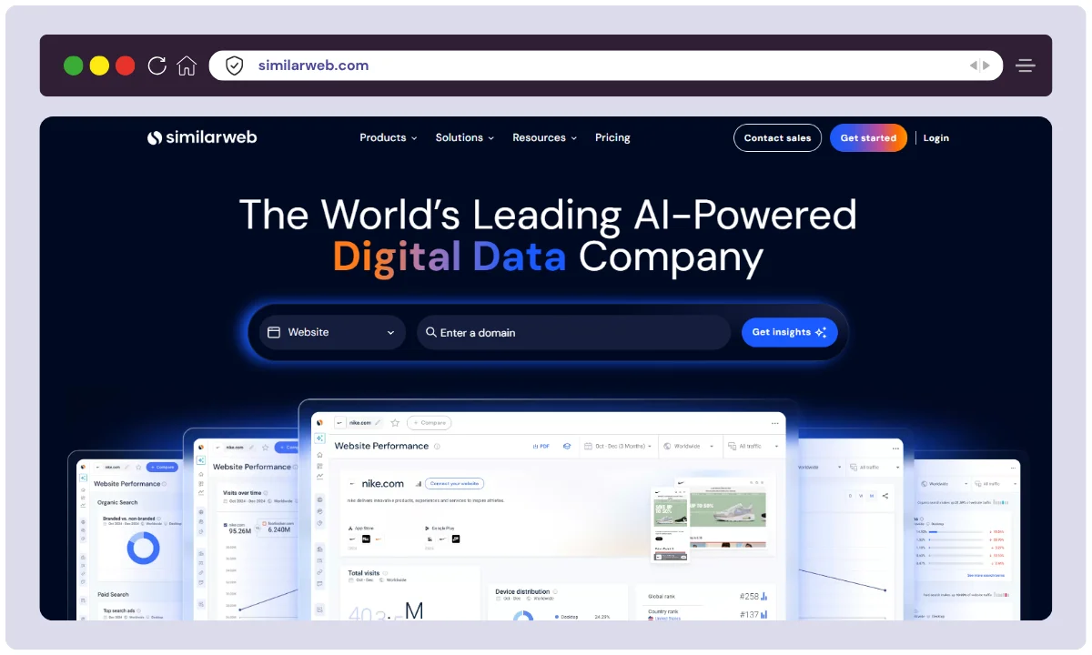
Task: Toggle the nike.com checkbox under Visits over time
Action: click(226, 525)
